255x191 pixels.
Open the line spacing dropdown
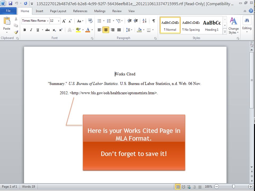point(129,30)
